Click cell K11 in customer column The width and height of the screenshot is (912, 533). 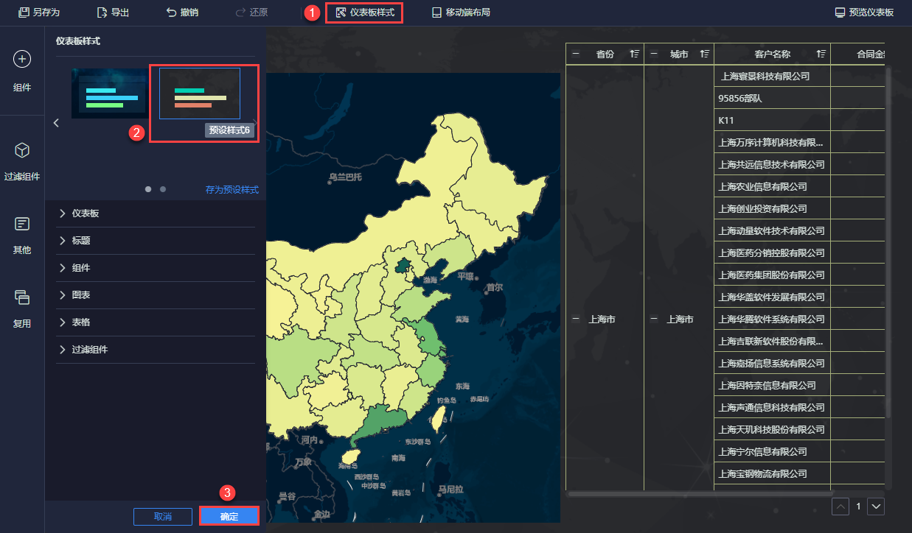tap(772, 120)
